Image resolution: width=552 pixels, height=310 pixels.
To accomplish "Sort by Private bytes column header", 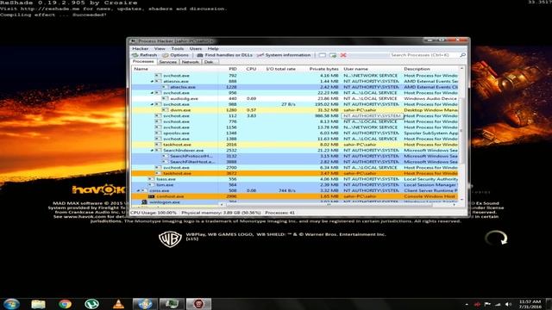I will [323, 69].
